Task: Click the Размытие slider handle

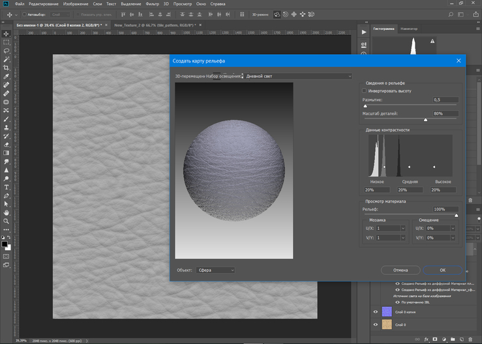Action: click(x=365, y=106)
